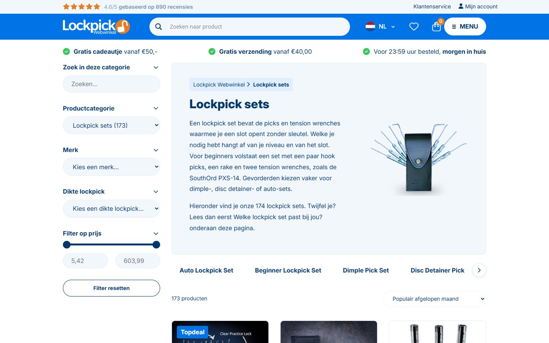This screenshot has height=343, width=549.
Task: Click green checkmark beside Gratis verzending
Action: [x=212, y=51]
